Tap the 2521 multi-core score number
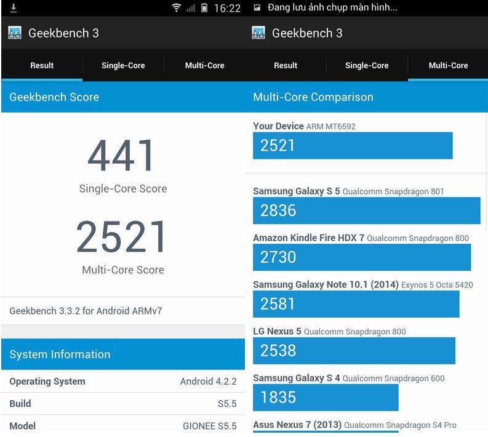The image size is (488, 437). [121, 236]
